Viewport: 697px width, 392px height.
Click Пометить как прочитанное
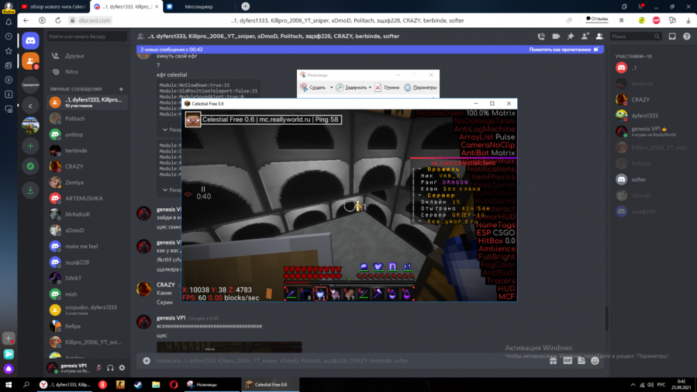click(564, 49)
